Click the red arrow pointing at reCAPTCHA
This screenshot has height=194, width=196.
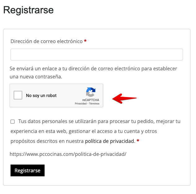[x=124, y=99]
